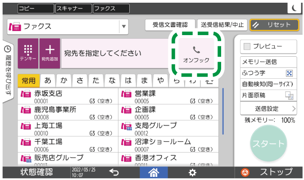Select 赤坂支店 fax destination
Viewport: 304px width, 180px height.
click(68, 96)
